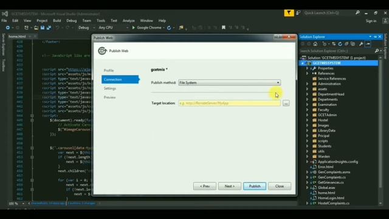
Task: Click Show All Files icon in Solution Explorer
Action: [x=353, y=44]
